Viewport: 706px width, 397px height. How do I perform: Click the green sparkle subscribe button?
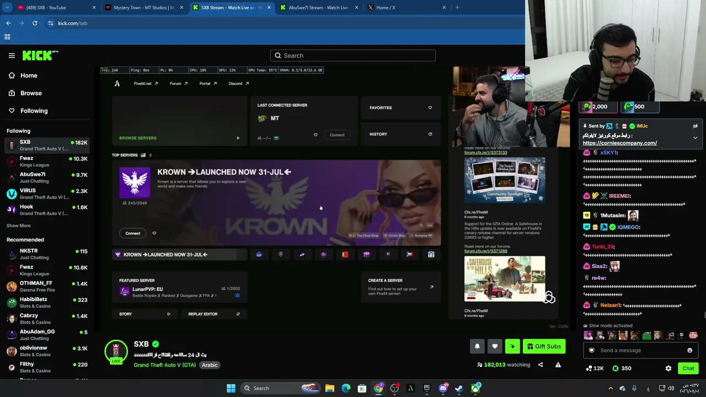click(x=512, y=346)
